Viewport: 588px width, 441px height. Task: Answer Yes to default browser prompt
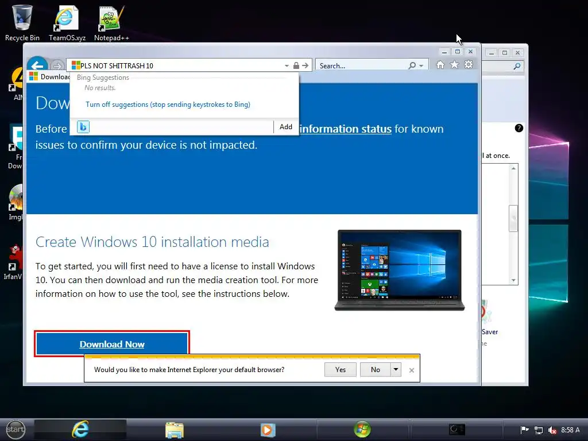click(341, 370)
